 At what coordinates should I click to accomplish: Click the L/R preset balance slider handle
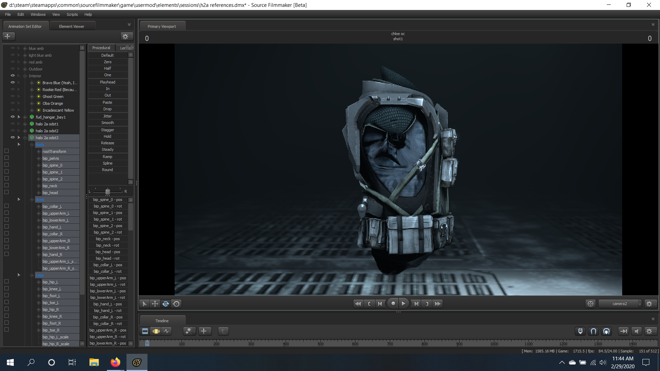108,191
